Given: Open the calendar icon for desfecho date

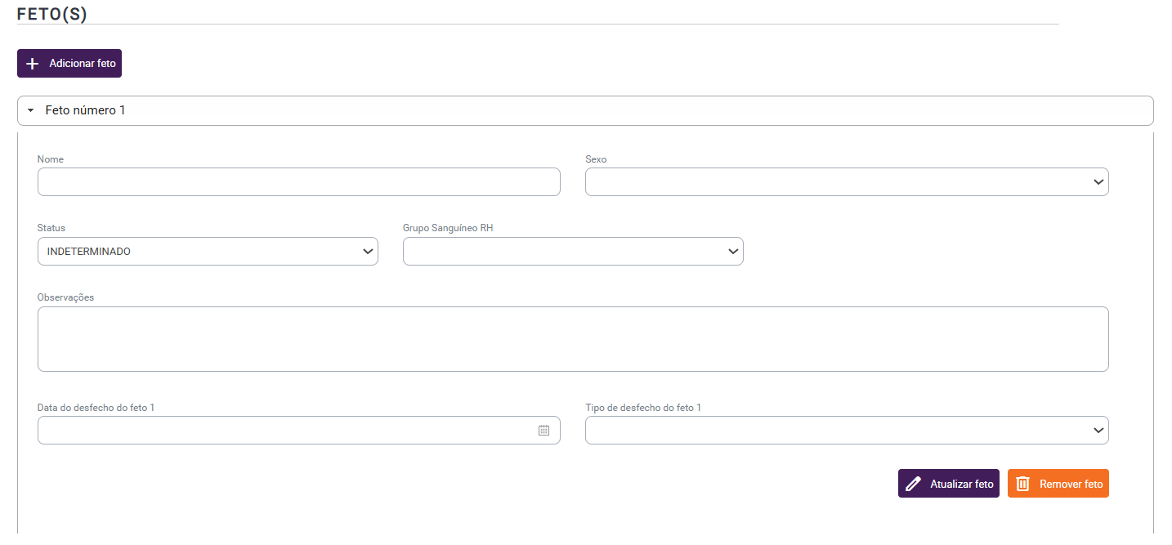Looking at the screenshot, I should click(544, 430).
